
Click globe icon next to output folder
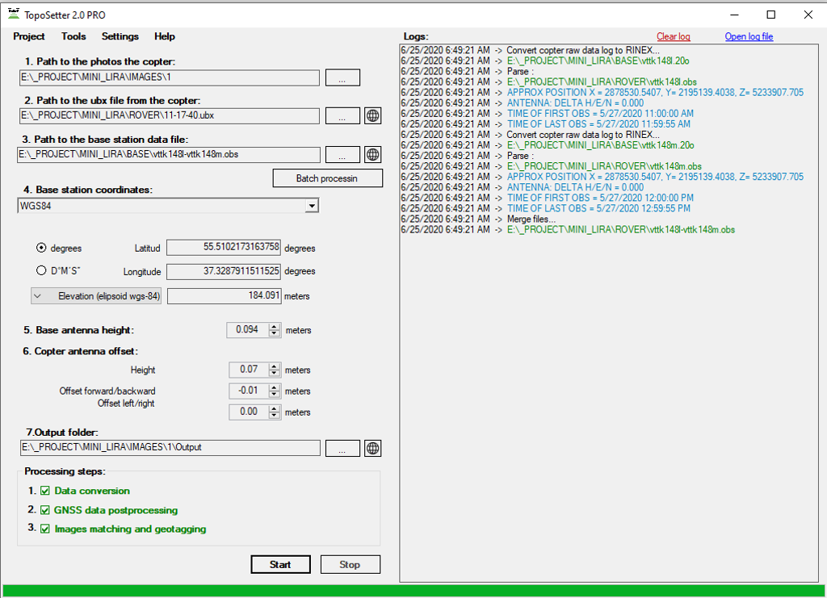click(x=372, y=448)
